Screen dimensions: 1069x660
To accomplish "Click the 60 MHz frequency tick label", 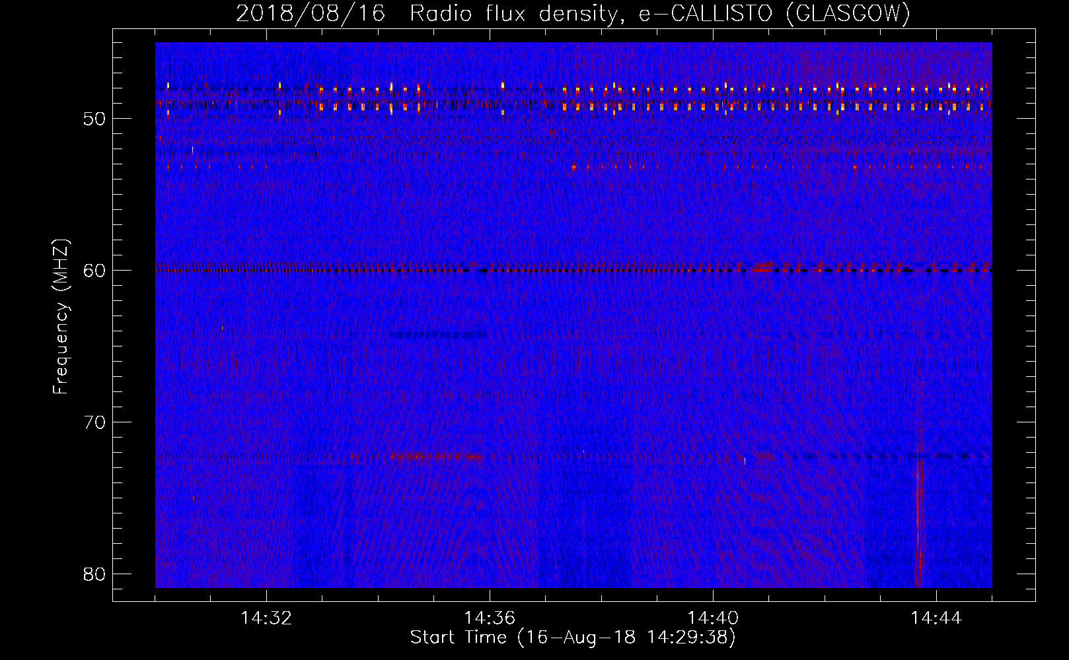I will coord(94,271).
